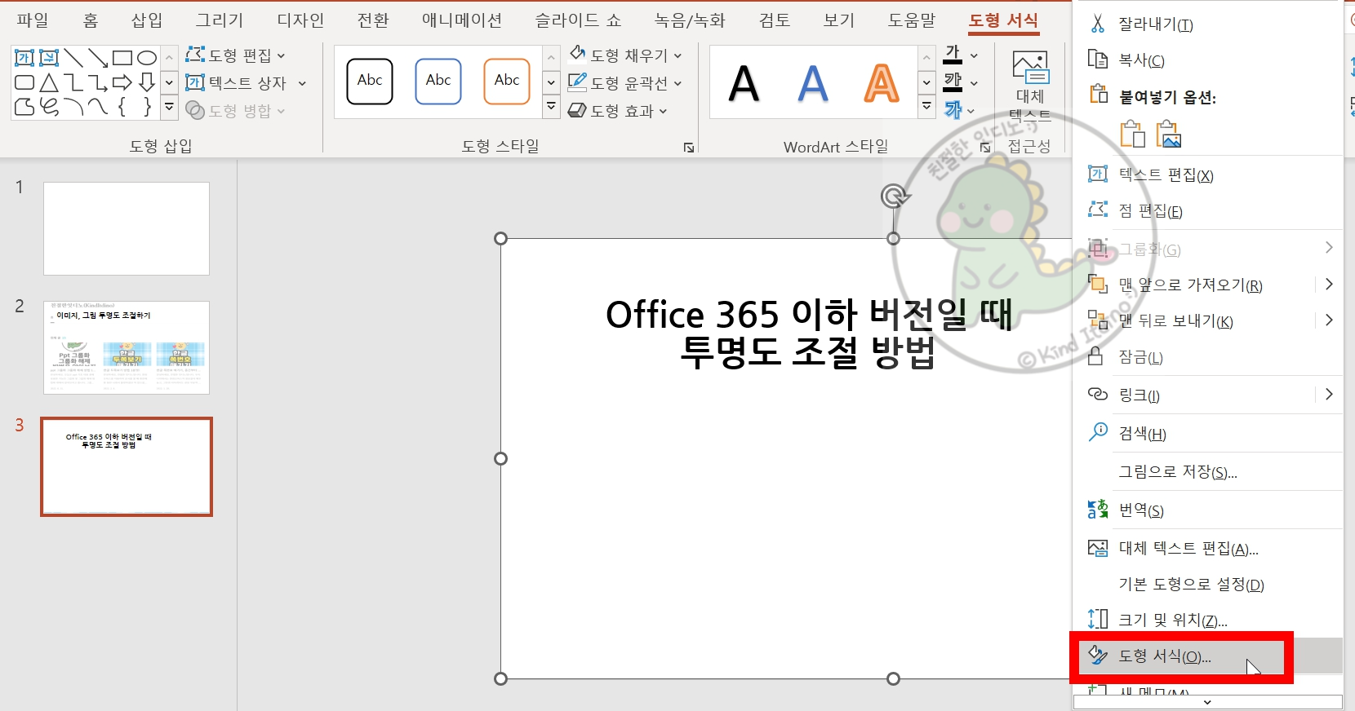Screen dimensions: 1355x711
Task: Select the oval shape in gallery
Action: point(147,58)
